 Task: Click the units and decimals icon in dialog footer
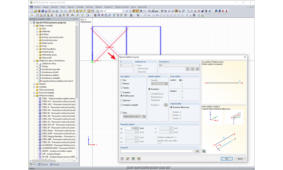[133, 158]
